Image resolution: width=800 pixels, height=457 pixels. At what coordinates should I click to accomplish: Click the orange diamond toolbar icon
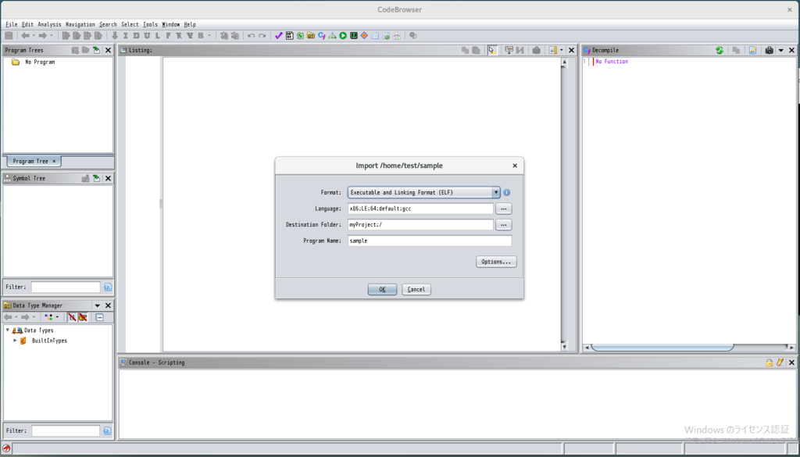click(x=364, y=36)
